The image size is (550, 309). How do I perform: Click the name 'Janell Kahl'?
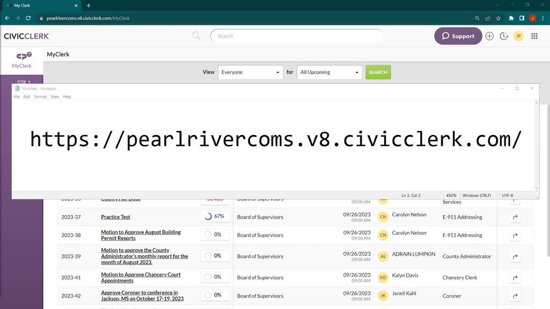[x=404, y=293]
